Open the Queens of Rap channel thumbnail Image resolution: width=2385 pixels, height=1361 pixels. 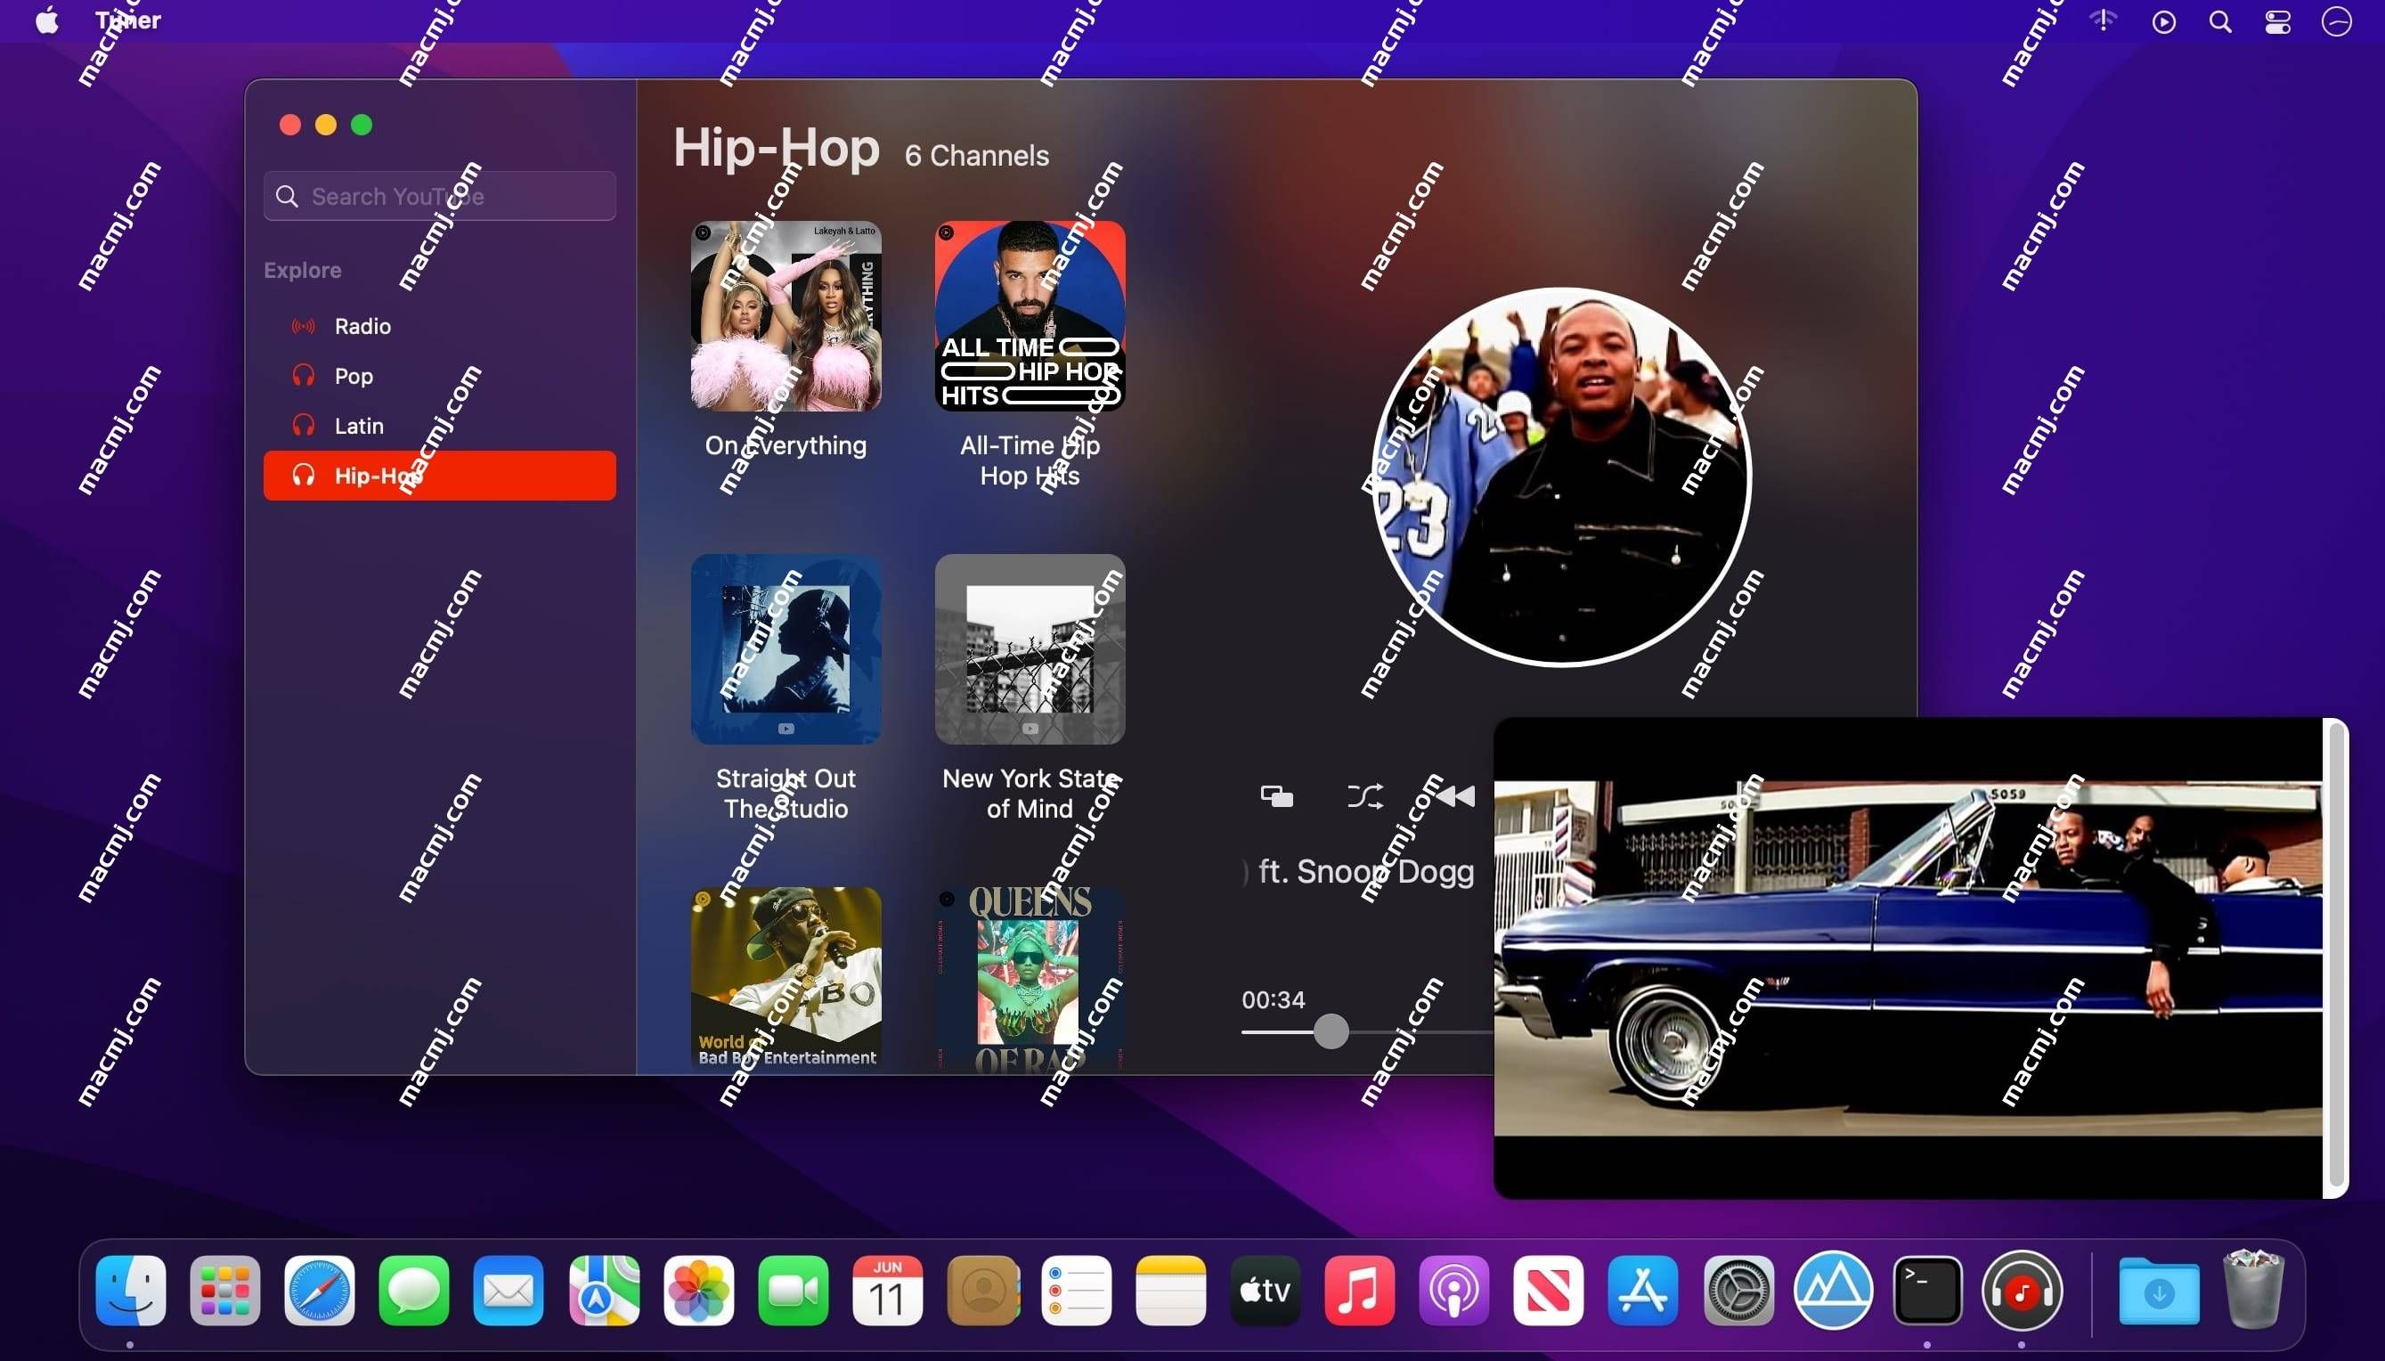pyautogui.click(x=1030, y=979)
